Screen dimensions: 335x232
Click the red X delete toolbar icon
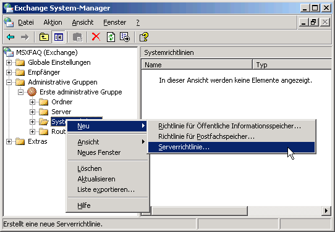[96, 37]
